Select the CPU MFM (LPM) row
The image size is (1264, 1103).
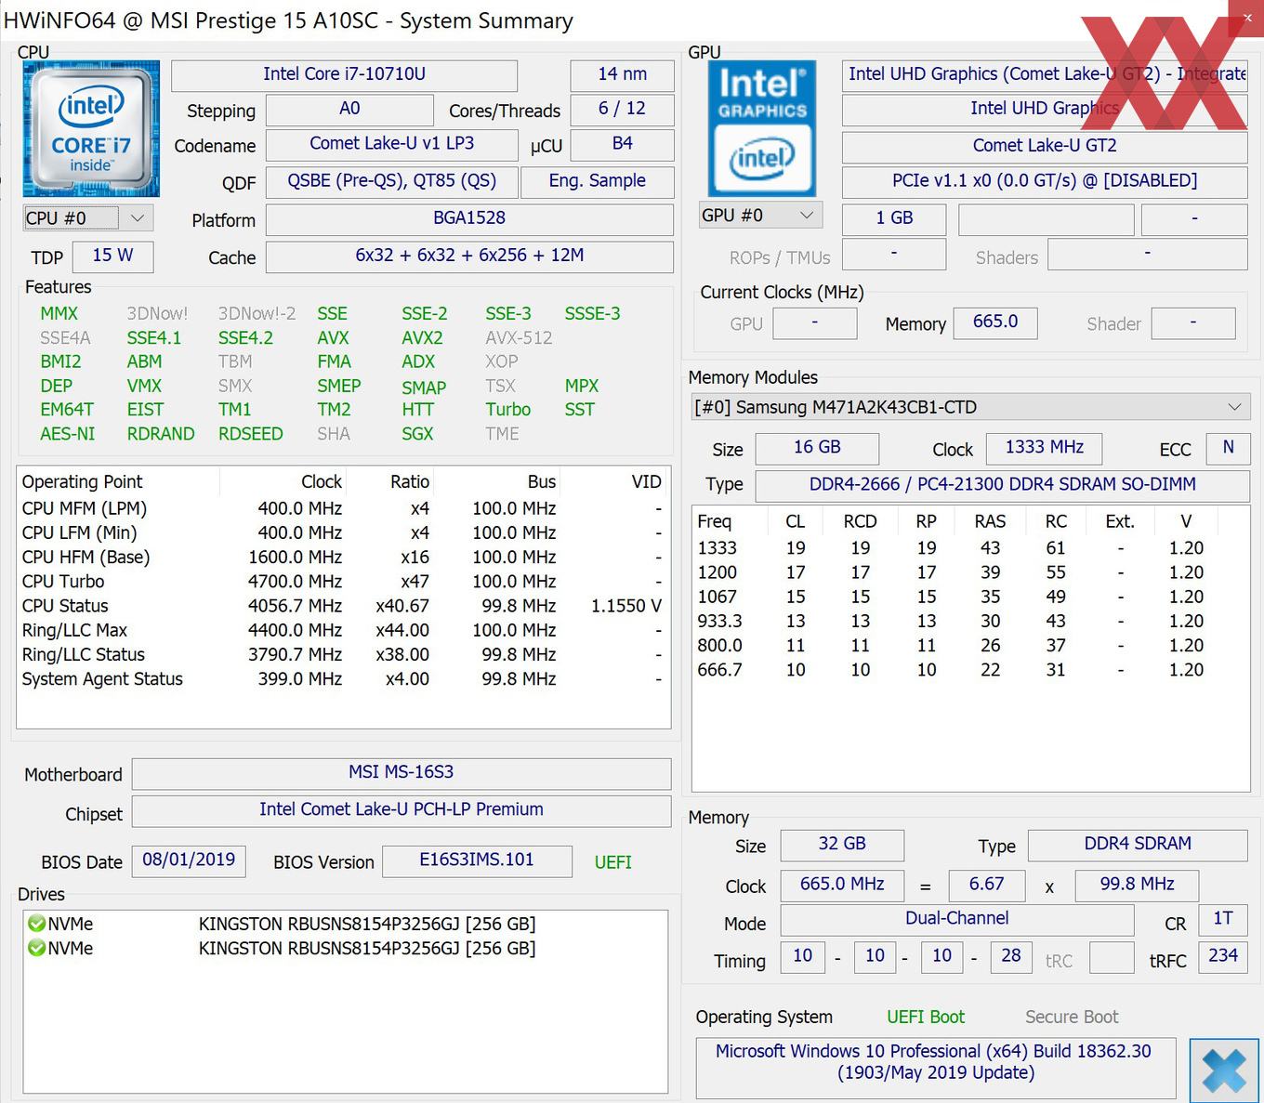(343, 508)
